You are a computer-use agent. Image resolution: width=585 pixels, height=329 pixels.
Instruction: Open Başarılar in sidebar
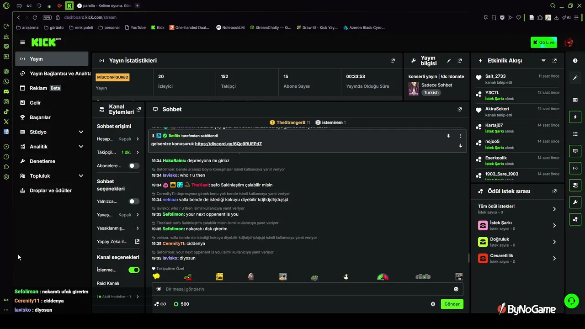click(x=52, y=117)
